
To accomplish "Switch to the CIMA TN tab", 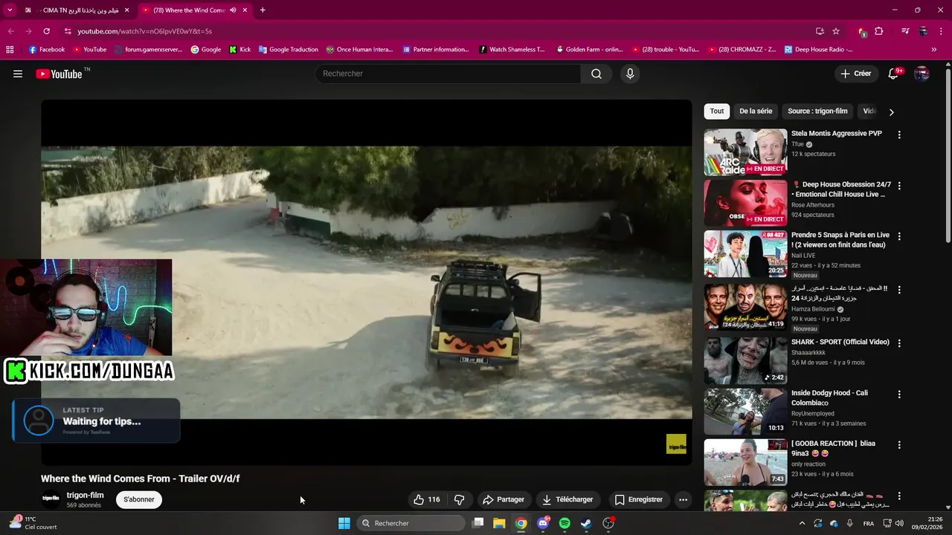I will click(x=77, y=10).
